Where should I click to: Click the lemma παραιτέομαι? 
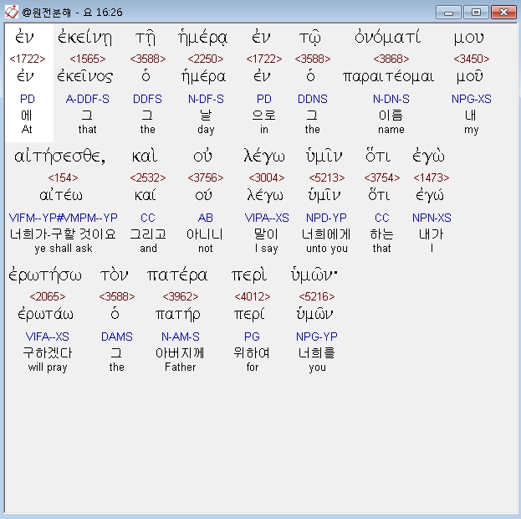tap(388, 77)
